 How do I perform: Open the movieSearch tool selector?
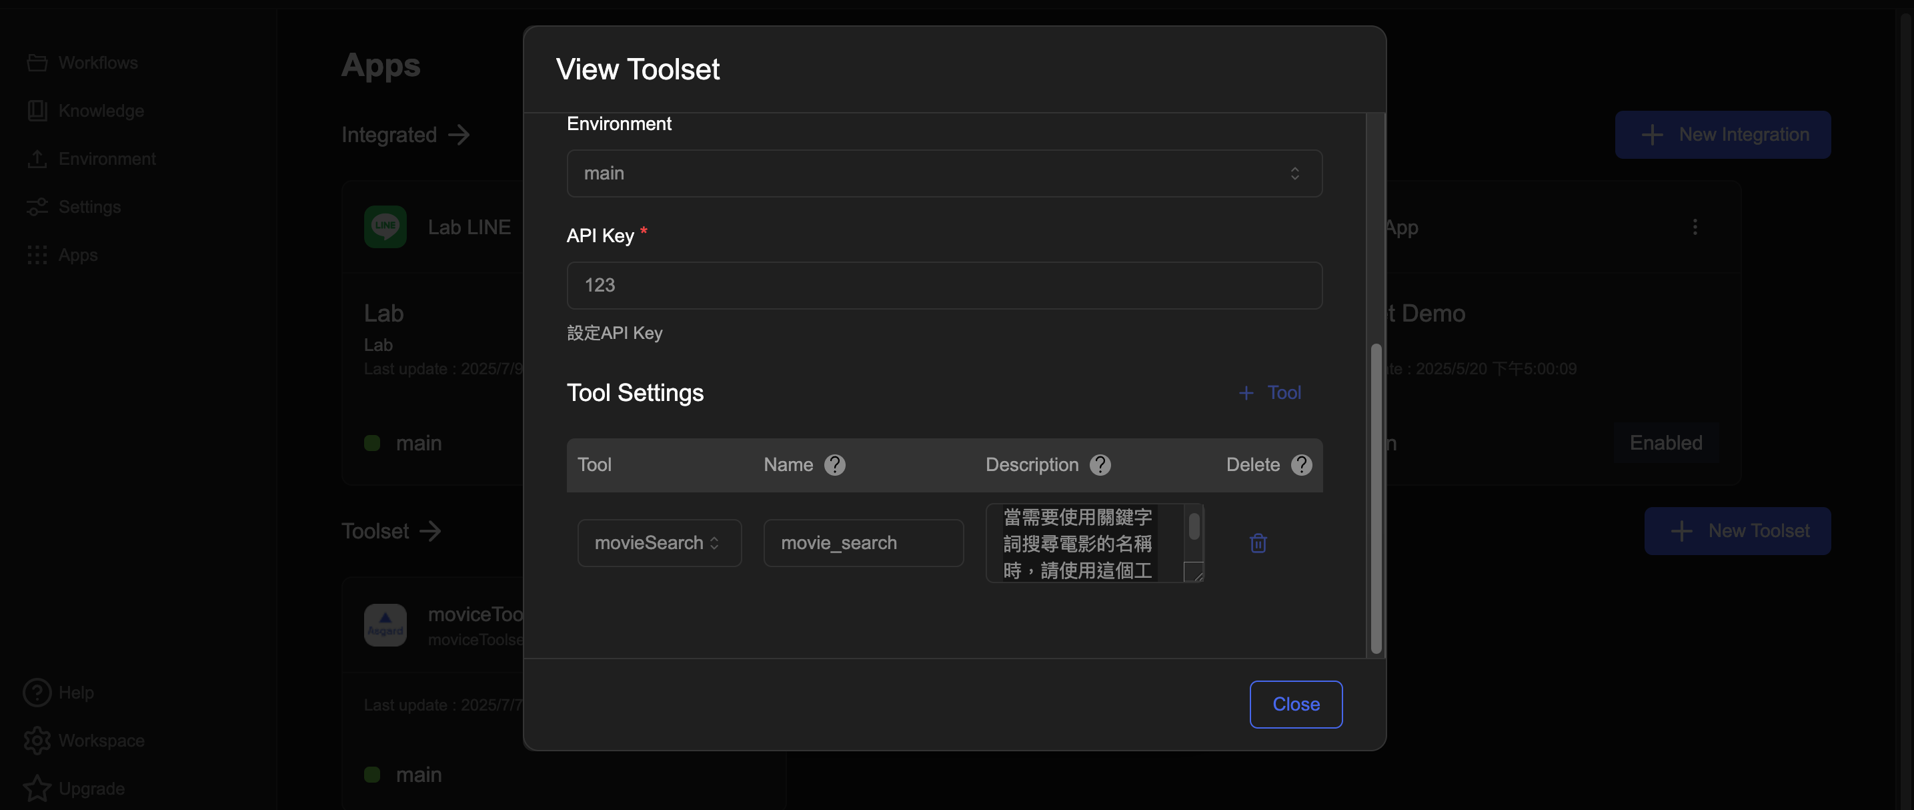658,543
